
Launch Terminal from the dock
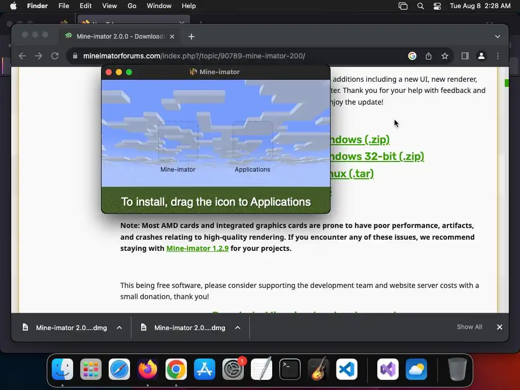coord(290,369)
